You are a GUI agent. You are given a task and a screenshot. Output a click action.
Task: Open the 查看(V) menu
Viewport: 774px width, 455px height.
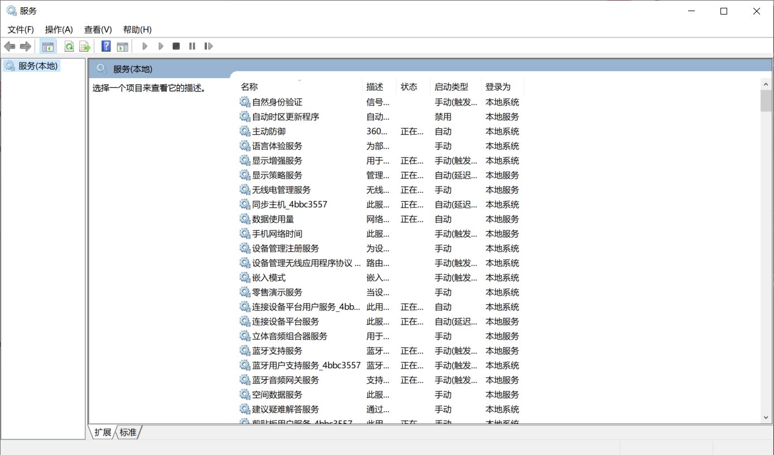click(x=98, y=30)
